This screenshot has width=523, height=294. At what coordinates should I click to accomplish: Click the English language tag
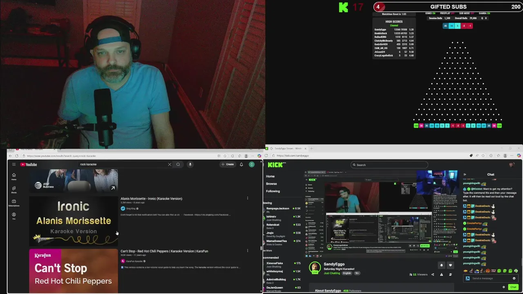(347, 273)
